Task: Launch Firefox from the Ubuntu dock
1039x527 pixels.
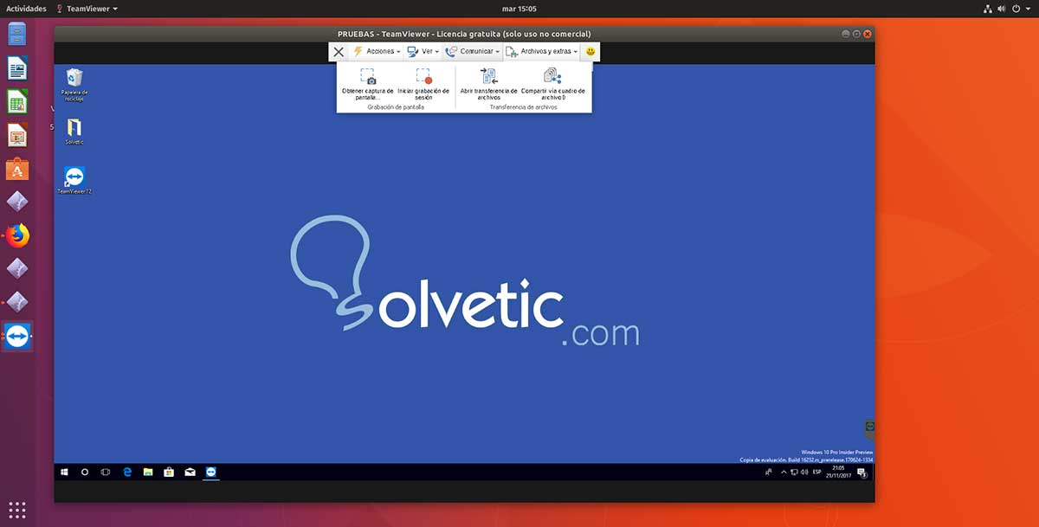Action: 17,235
